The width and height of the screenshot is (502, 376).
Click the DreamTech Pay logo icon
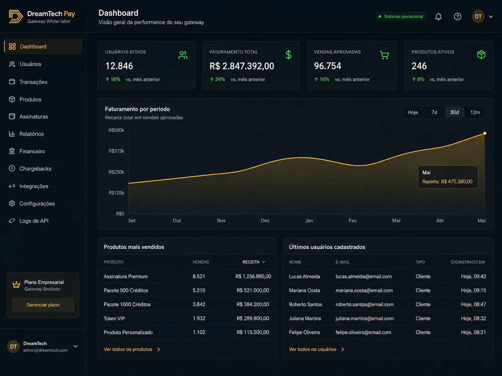coord(16,16)
